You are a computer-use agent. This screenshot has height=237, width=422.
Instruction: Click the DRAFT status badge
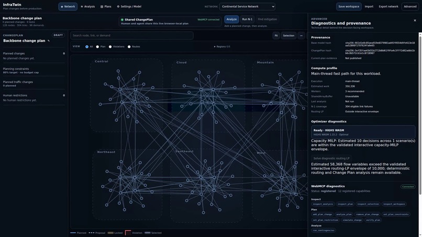pos(58,35)
